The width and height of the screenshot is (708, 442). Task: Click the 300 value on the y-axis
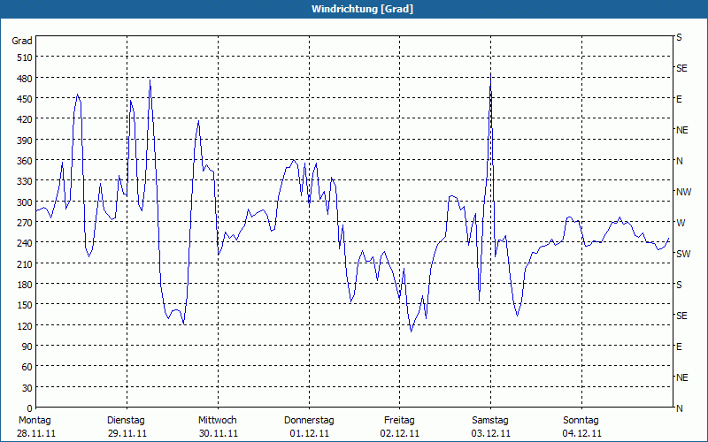point(25,202)
